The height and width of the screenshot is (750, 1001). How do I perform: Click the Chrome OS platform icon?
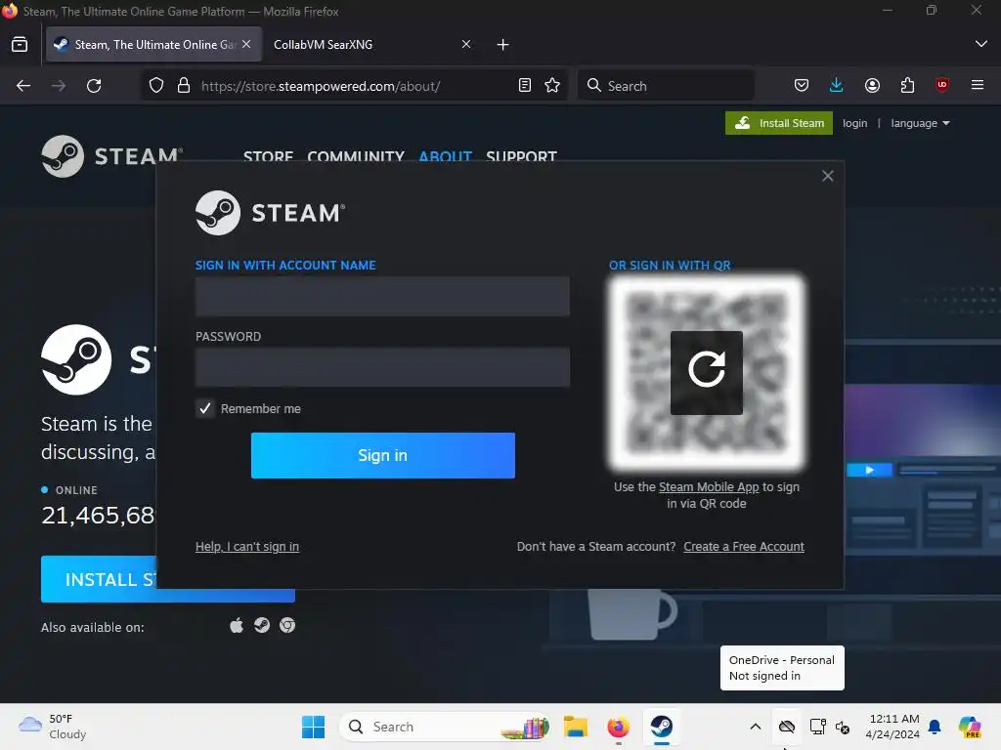pos(287,626)
